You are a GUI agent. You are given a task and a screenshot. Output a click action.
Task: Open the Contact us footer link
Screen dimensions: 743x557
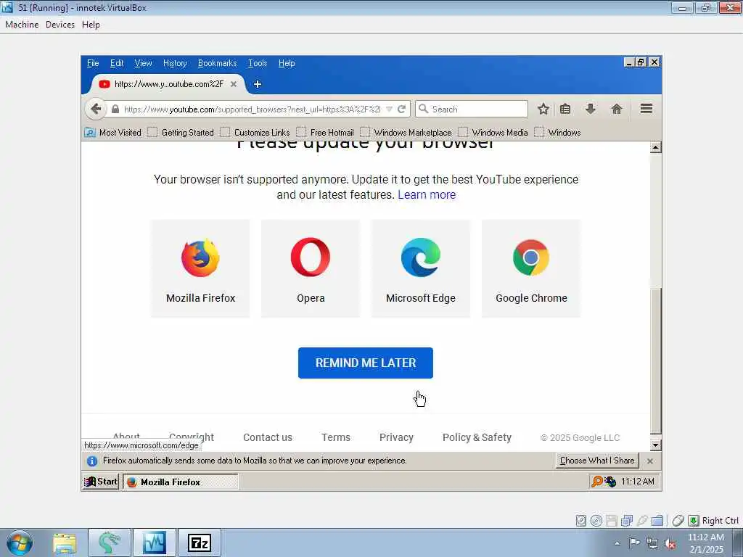(x=268, y=437)
